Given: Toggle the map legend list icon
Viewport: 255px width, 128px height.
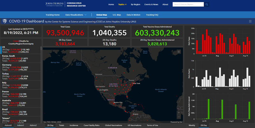Looking at the screenshot, I should pos(179,52).
